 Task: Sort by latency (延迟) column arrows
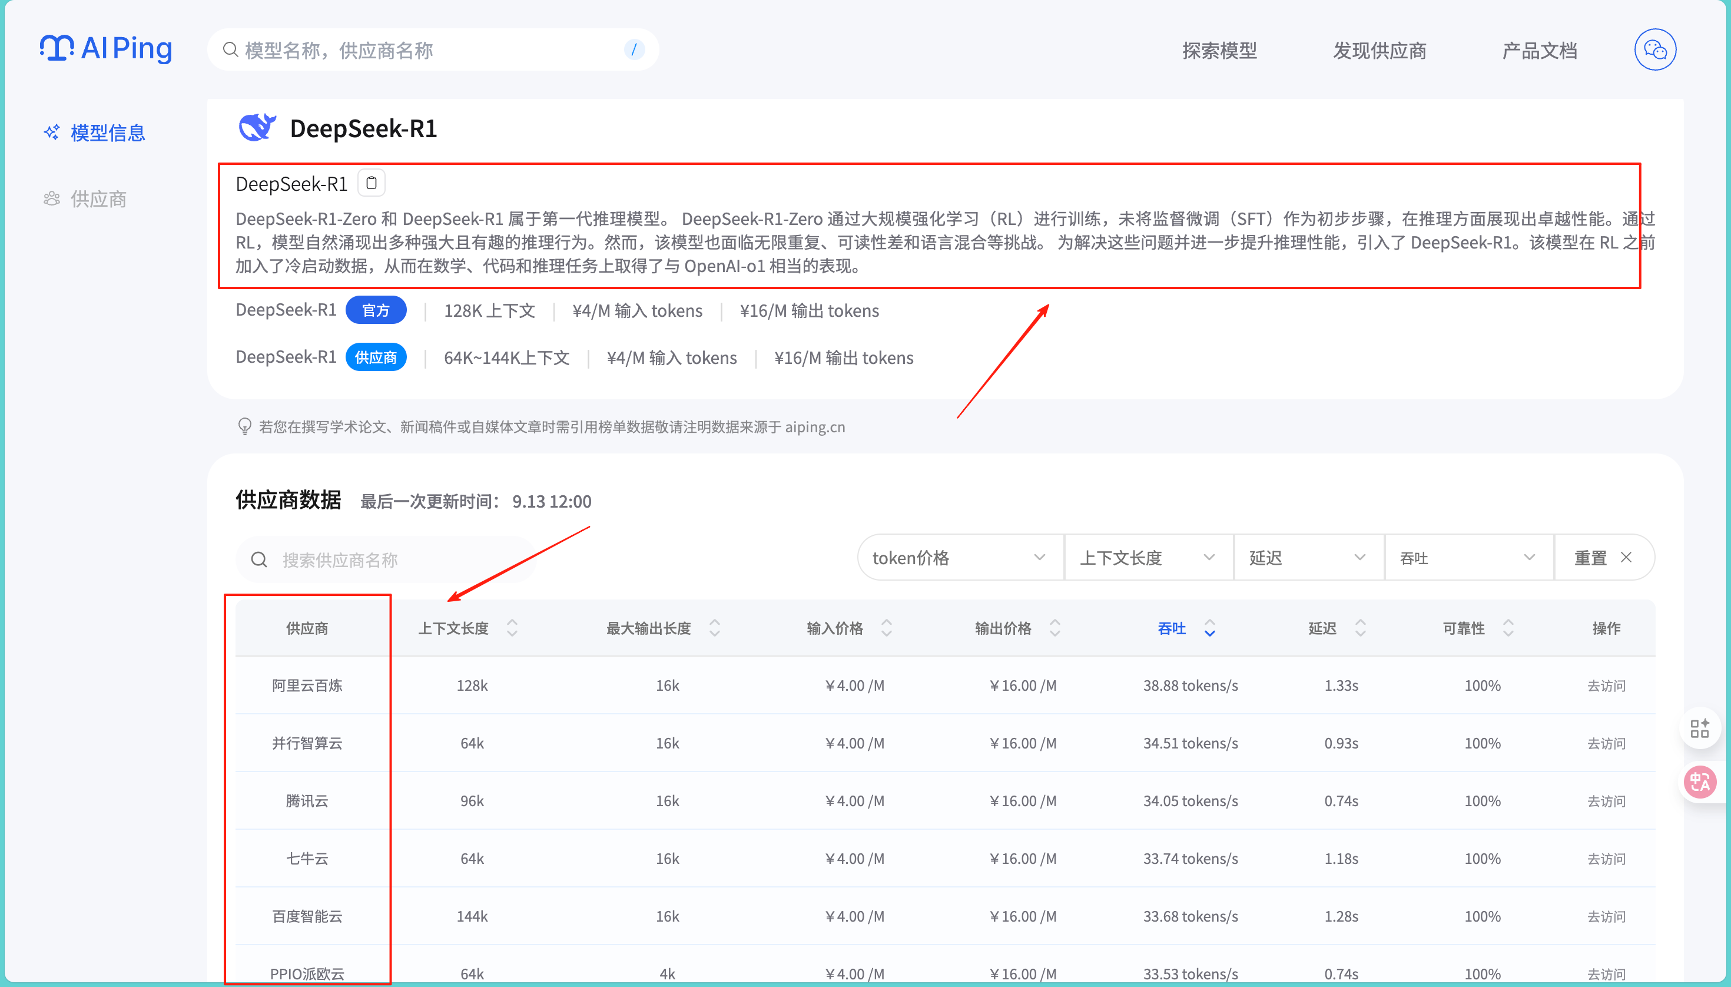(1359, 628)
